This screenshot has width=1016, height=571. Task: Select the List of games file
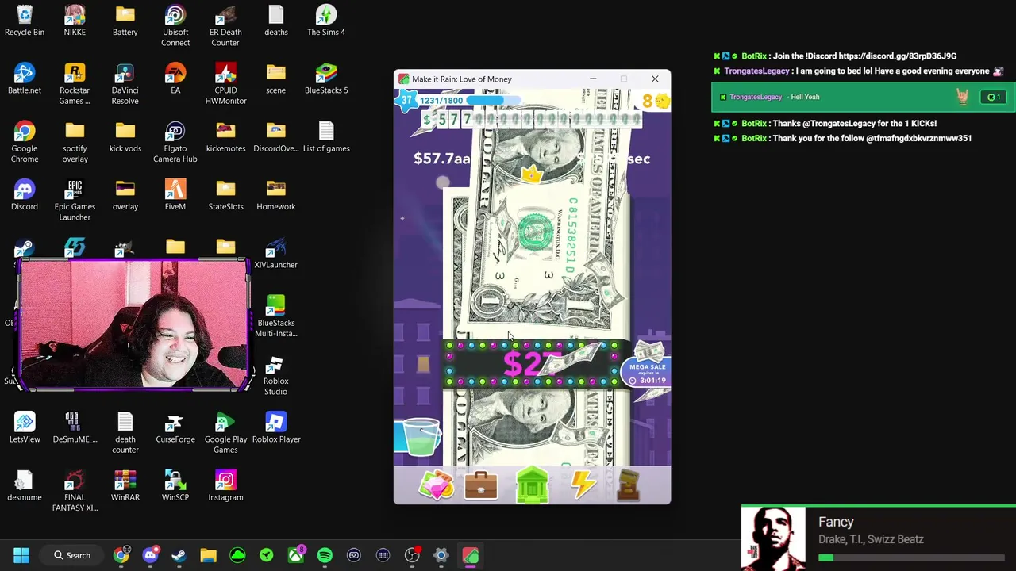click(326, 136)
